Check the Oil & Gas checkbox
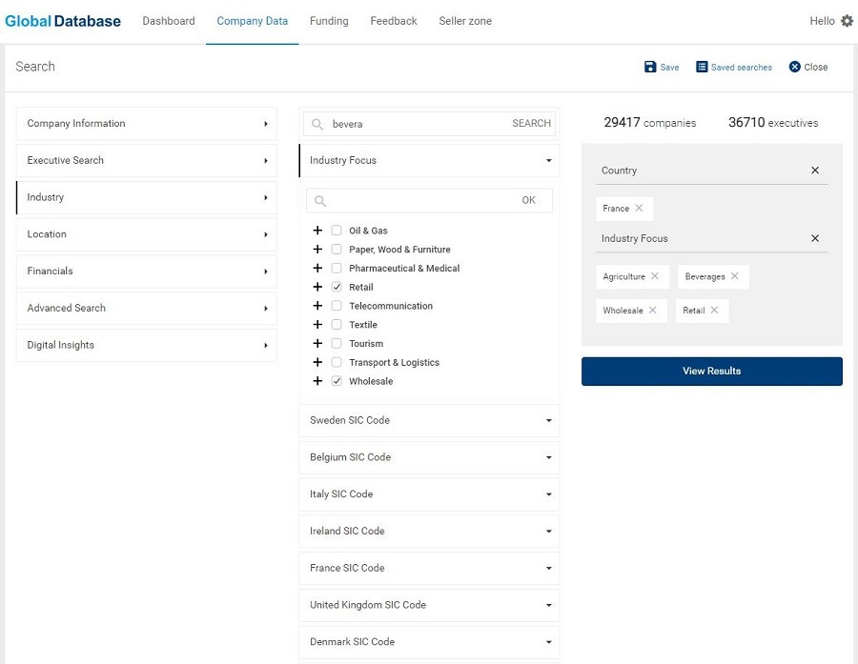The image size is (858, 664). coord(337,231)
